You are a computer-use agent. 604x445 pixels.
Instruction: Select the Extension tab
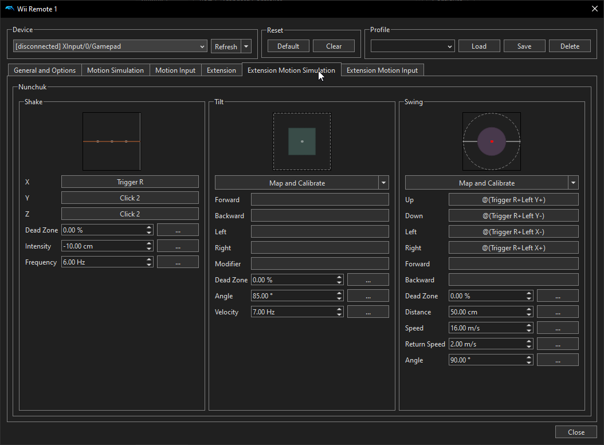click(222, 70)
